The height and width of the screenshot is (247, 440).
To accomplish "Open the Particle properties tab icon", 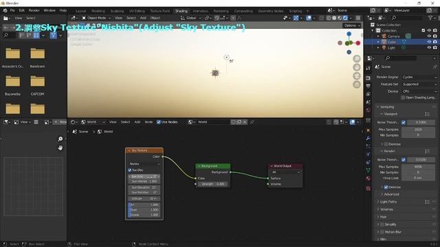I will point(368,146).
